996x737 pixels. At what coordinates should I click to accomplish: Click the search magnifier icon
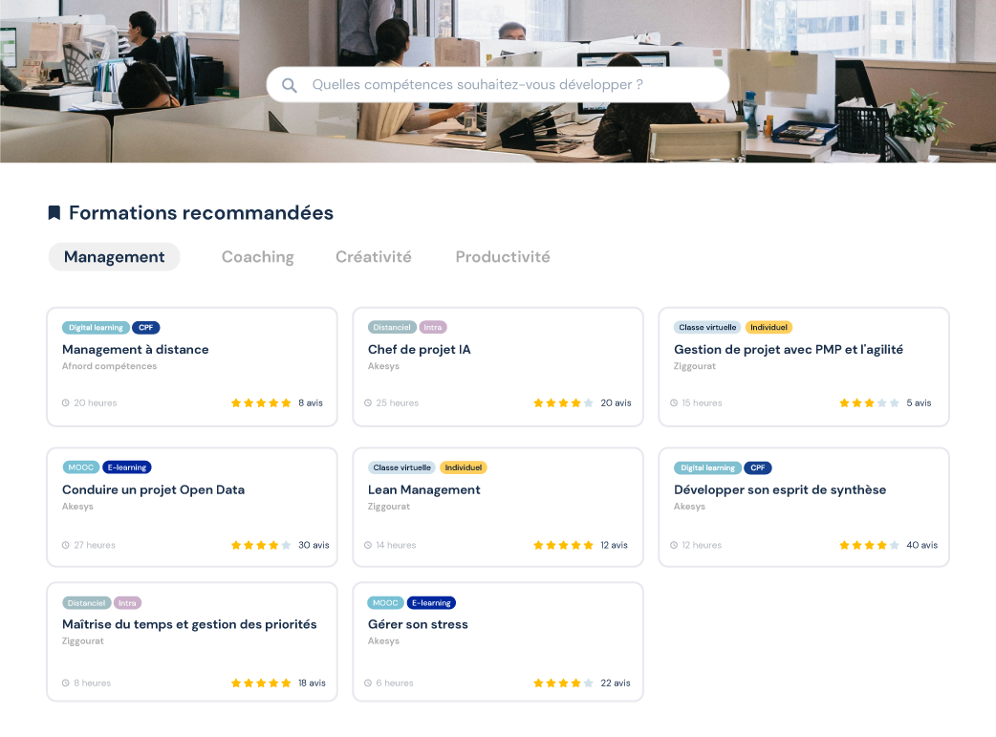click(289, 85)
